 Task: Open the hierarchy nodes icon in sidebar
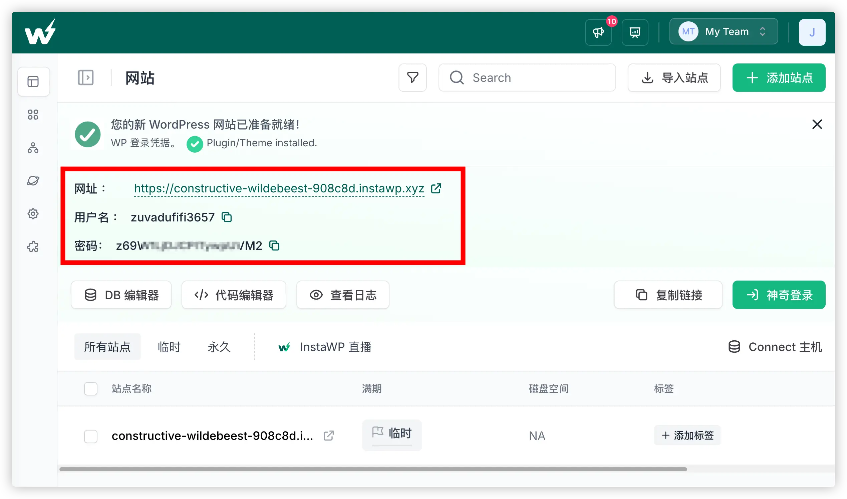[33, 147]
